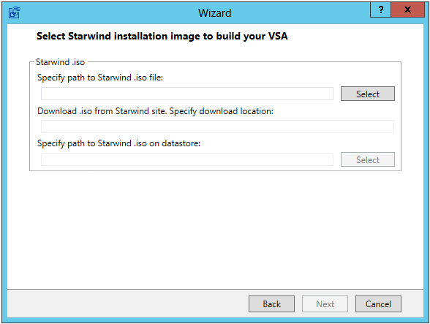430x324 pixels.
Task: Click the 'Starwind .iso' group box caption
Action: click(x=60, y=62)
